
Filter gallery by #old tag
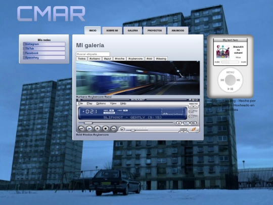149,59
